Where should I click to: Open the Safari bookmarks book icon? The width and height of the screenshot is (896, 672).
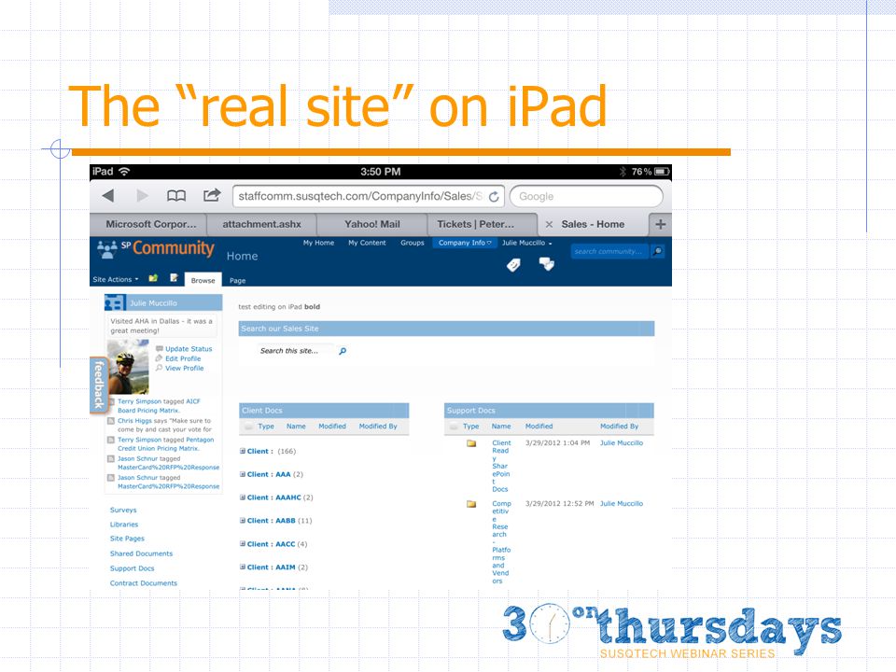click(176, 196)
